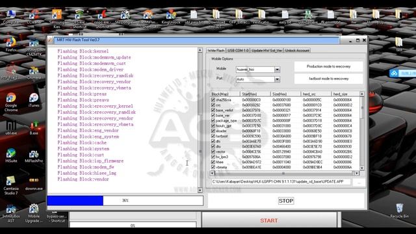Open bypass-ser Shortcut desktop icon

(x=57, y=217)
